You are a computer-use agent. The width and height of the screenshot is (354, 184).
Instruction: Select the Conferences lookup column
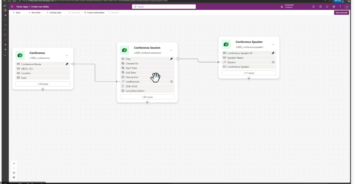(x=147, y=82)
